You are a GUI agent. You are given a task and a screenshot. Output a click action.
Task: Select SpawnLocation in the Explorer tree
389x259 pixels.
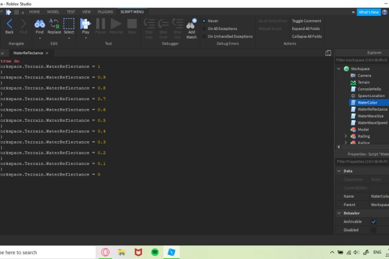pos(371,96)
